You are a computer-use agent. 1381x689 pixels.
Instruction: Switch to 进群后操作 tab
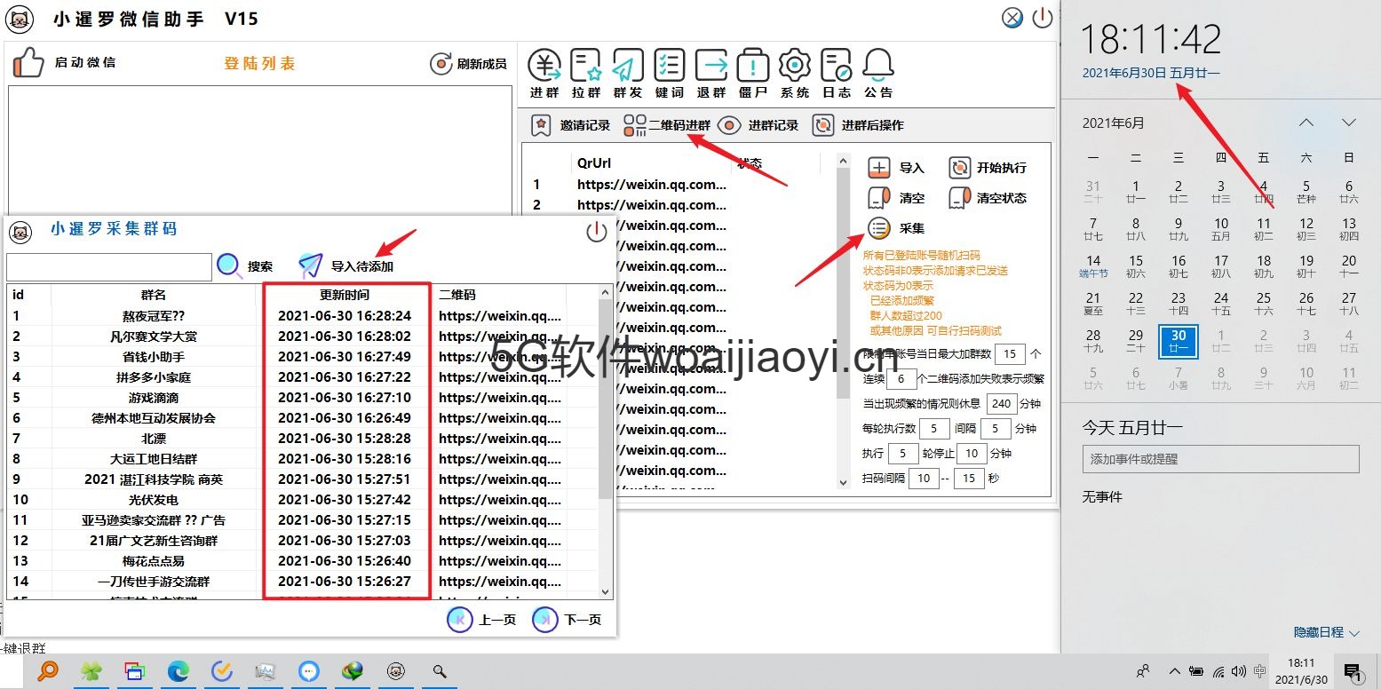[x=858, y=125]
